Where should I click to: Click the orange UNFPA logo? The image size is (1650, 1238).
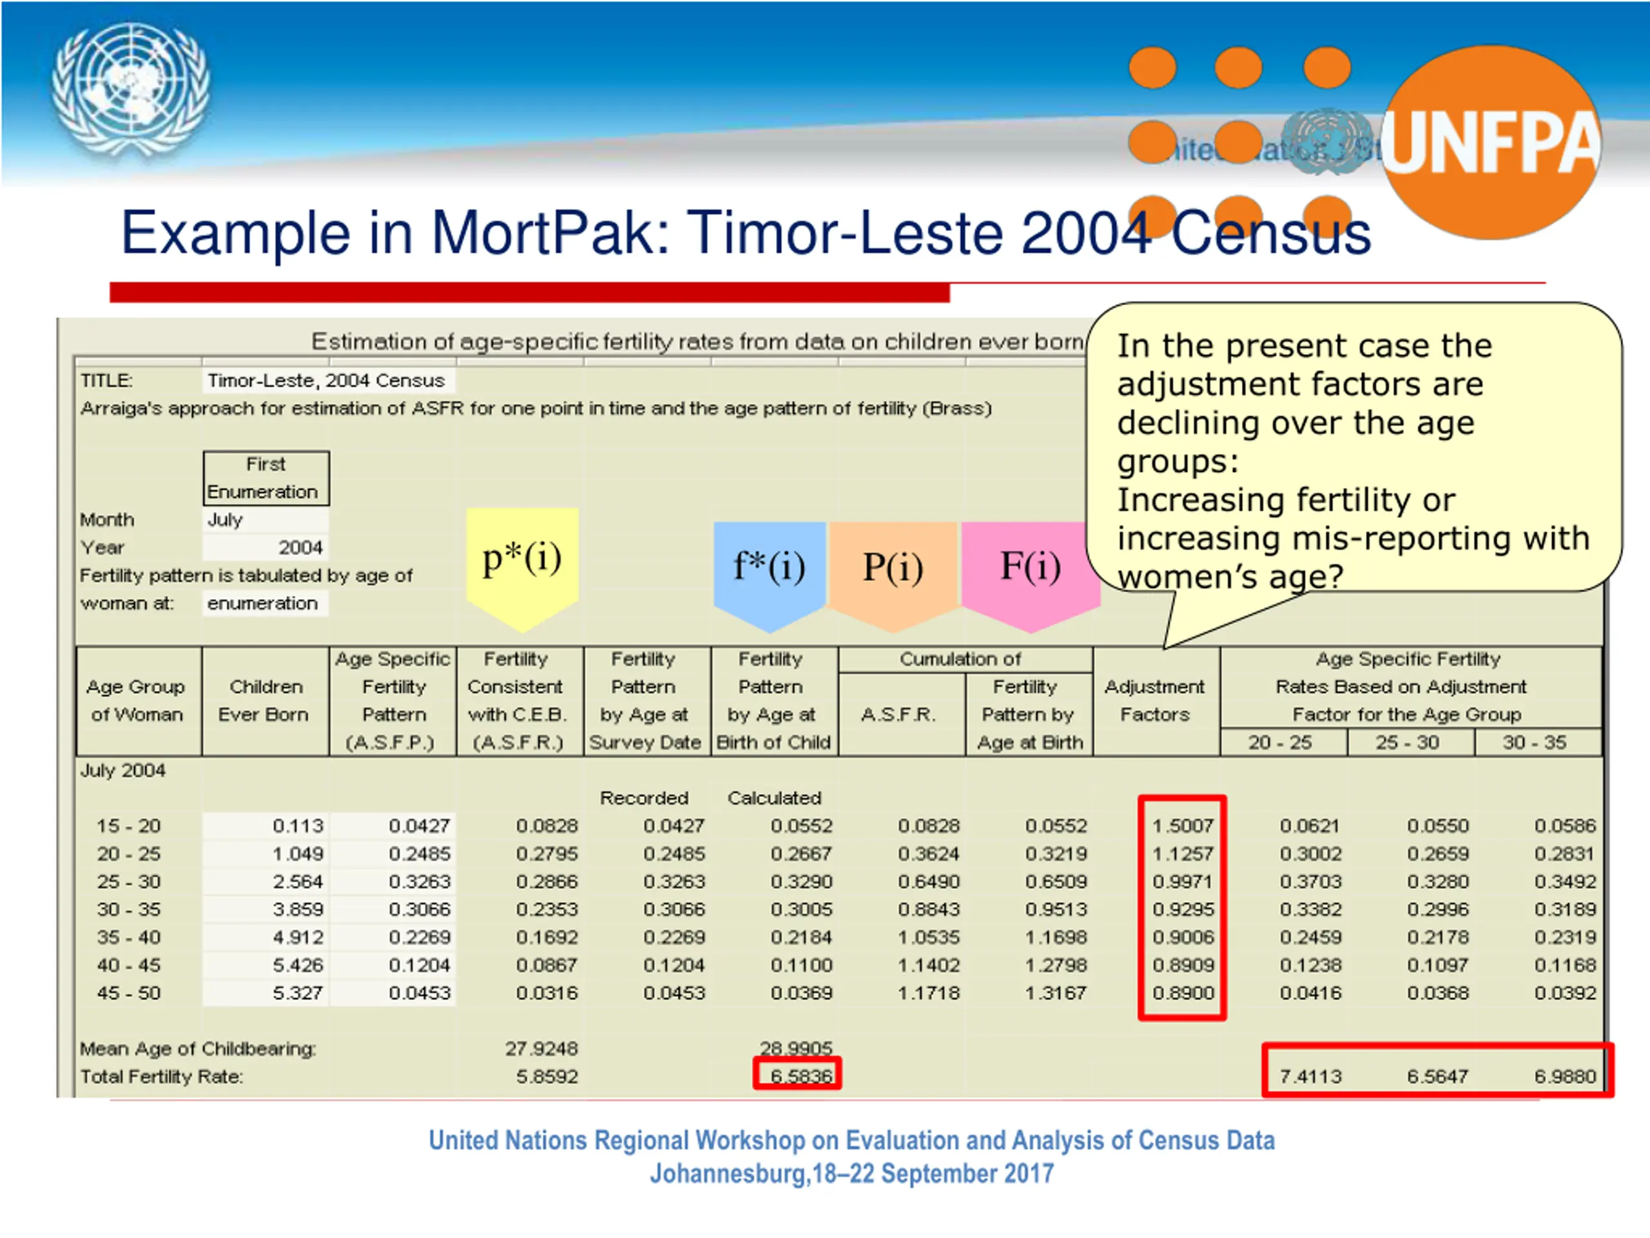[1491, 142]
